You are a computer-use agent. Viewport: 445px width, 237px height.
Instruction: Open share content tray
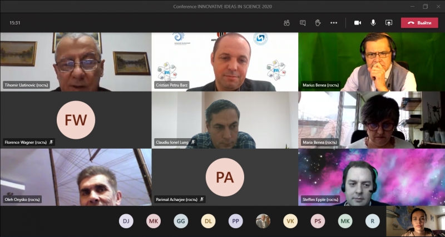click(x=388, y=23)
